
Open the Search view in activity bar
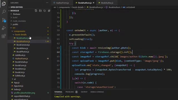[4, 12]
